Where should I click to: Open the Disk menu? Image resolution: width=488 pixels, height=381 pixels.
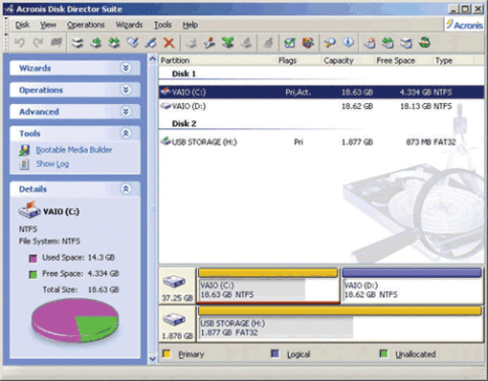(22, 25)
